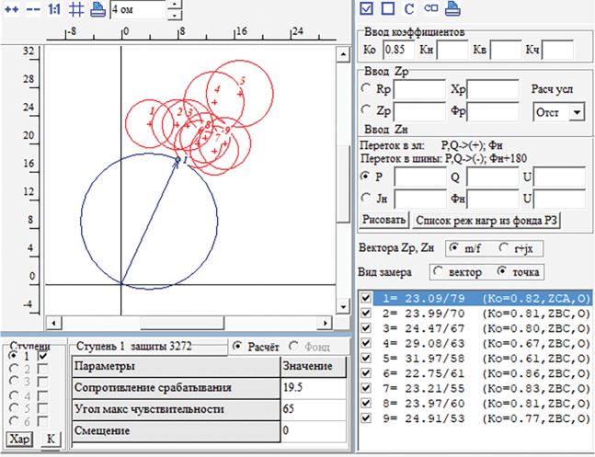Click the Ko coefficient field 0.85
The width and height of the screenshot is (595, 457).
click(x=398, y=51)
